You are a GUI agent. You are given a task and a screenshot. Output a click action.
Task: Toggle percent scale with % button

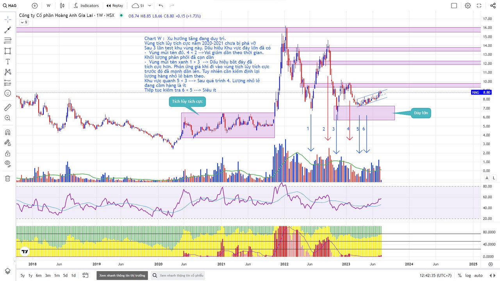[x=460, y=276]
